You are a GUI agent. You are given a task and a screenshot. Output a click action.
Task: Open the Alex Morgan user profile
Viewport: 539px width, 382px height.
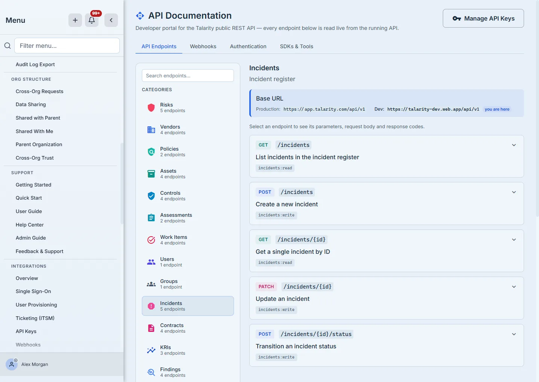(62, 364)
